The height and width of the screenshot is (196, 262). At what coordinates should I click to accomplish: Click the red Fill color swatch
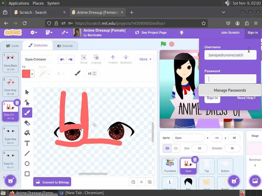pyautogui.click(x=26, y=74)
